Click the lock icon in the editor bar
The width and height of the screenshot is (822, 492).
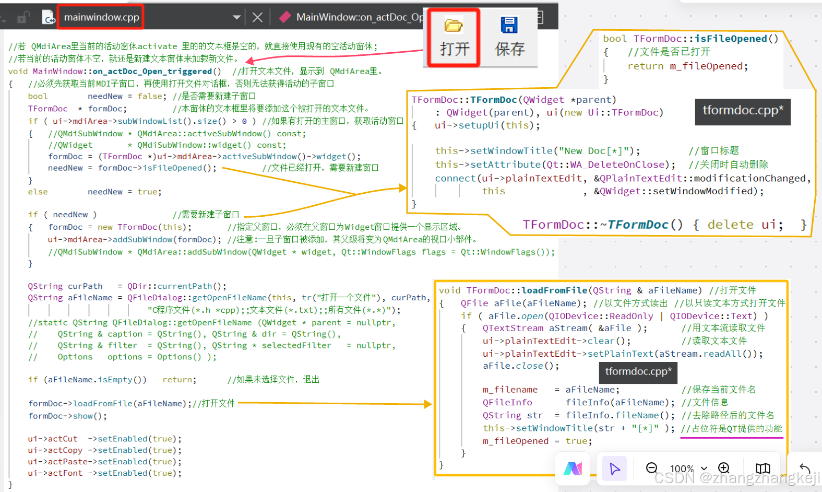(x=22, y=18)
